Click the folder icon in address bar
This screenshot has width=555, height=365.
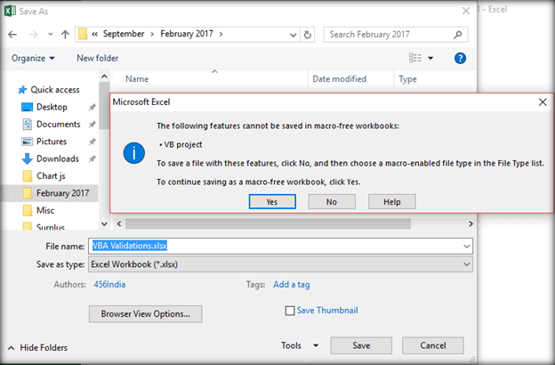coord(83,34)
